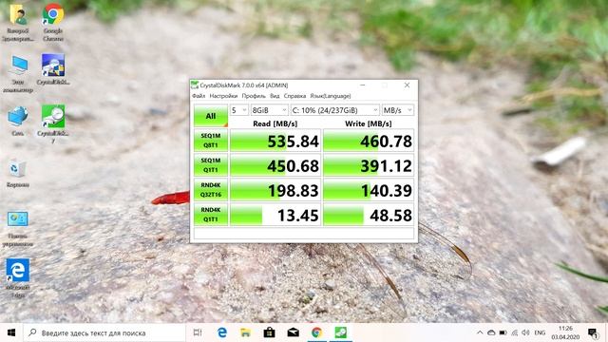Close the CrystalDiskMark window
This screenshot has width=608, height=342.
407,85
